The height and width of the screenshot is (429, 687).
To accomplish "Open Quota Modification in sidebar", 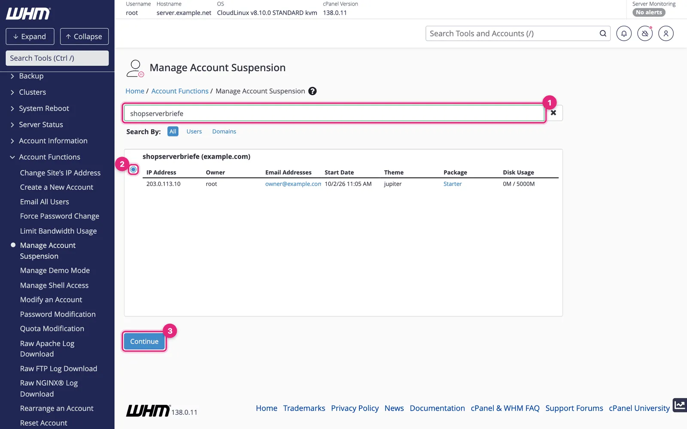I will (52, 329).
